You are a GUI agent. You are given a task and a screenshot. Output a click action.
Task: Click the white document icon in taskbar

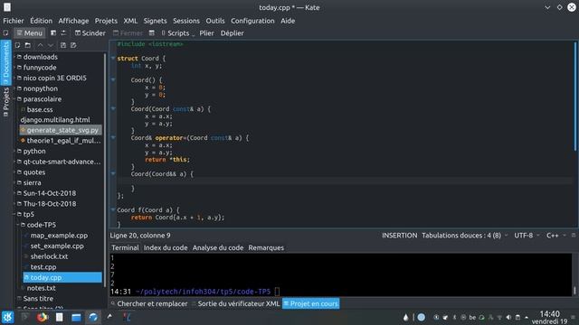pyautogui.click(x=59, y=317)
